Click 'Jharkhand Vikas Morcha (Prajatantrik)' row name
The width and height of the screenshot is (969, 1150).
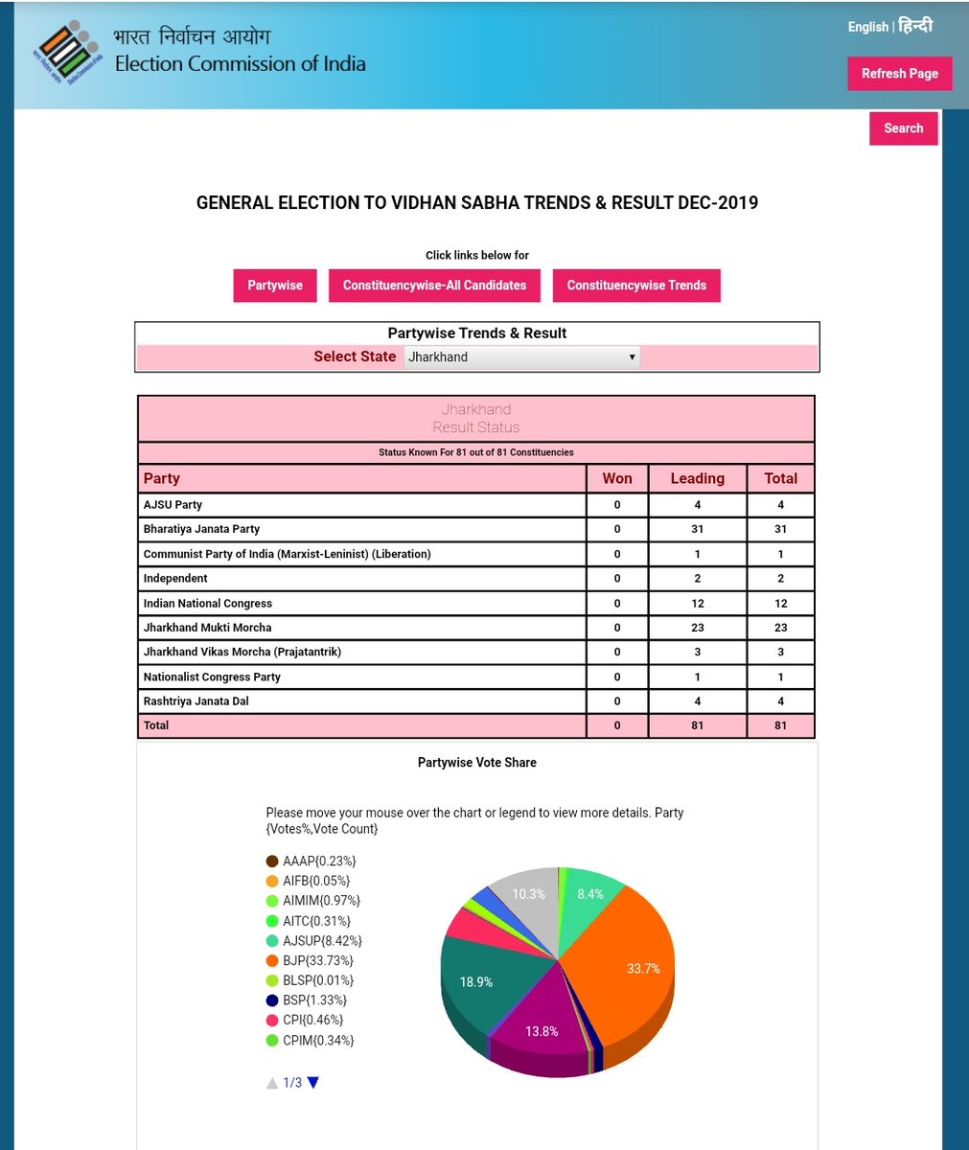point(242,652)
